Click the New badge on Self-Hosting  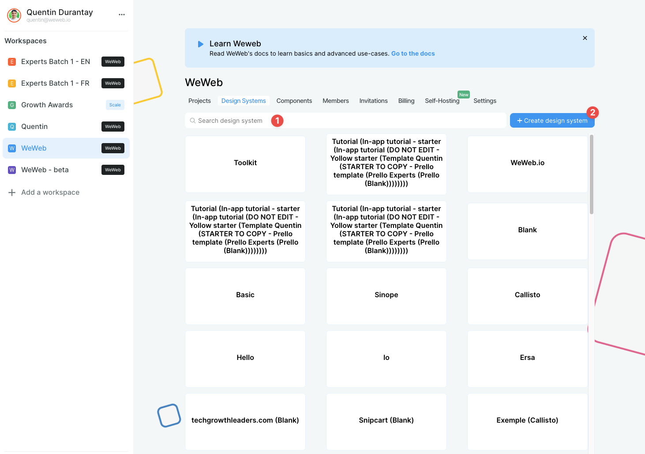(464, 95)
